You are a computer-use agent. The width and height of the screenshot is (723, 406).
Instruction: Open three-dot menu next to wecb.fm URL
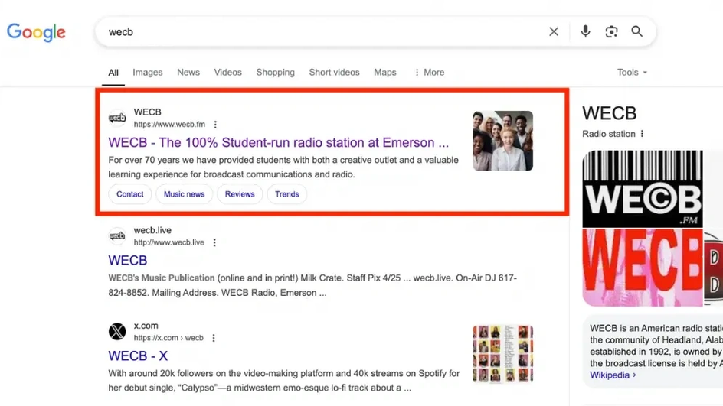point(215,125)
